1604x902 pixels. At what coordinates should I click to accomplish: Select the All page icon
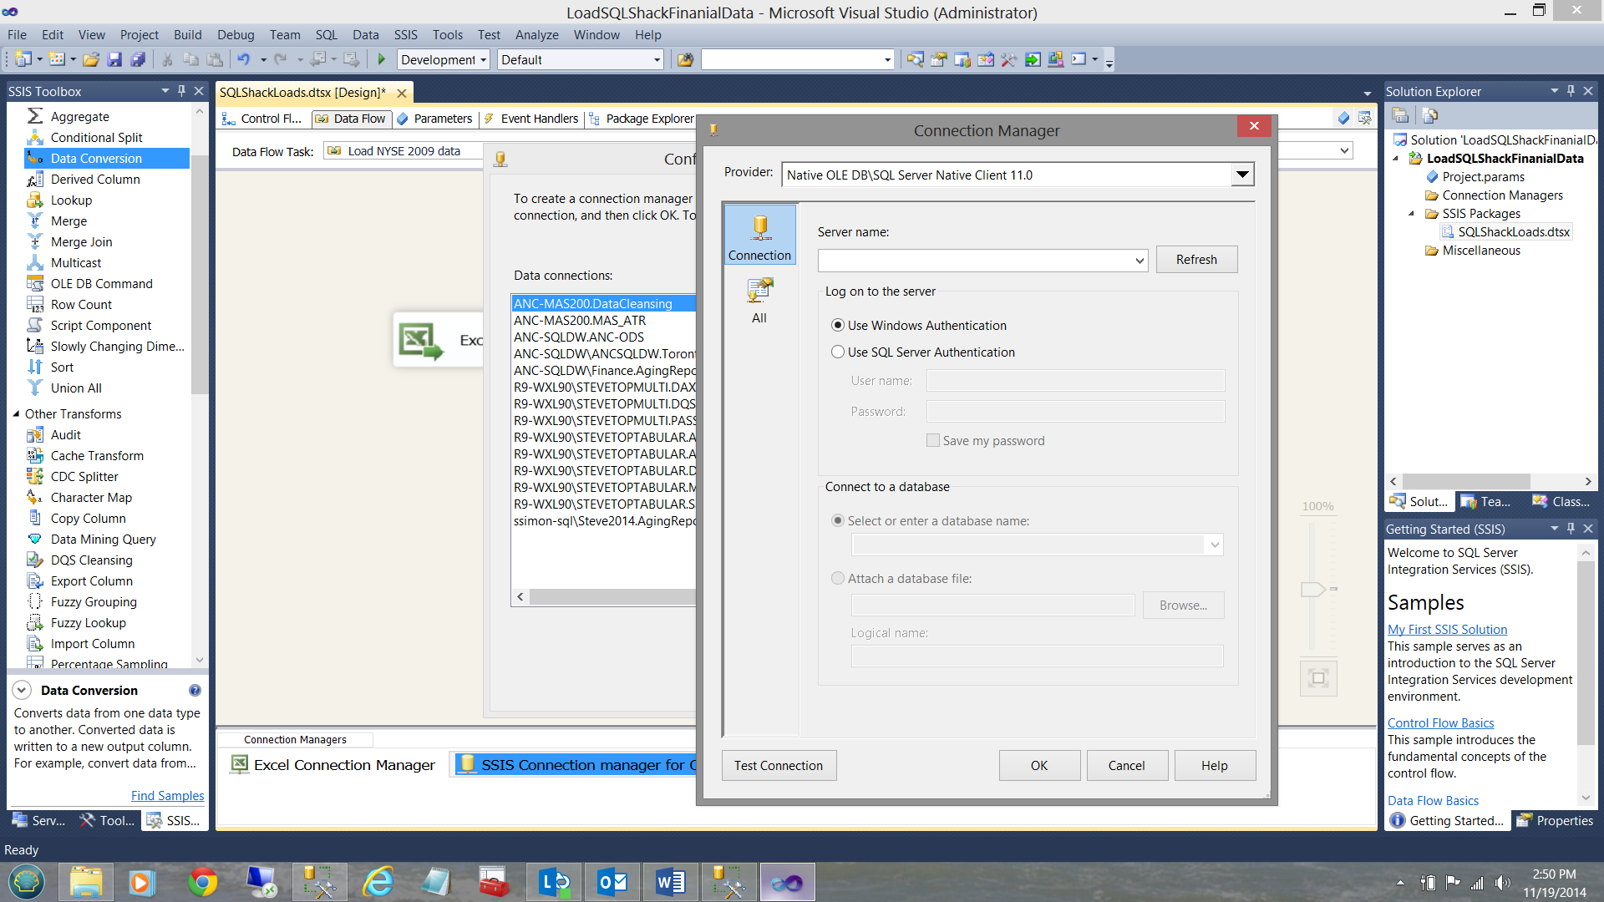(x=759, y=301)
